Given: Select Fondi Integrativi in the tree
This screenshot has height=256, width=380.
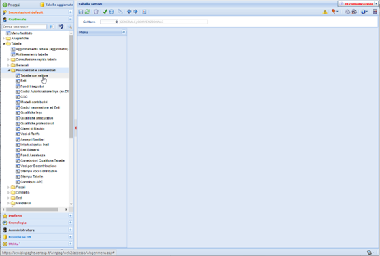Looking at the screenshot, I should pyautogui.click(x=32, y=86).
